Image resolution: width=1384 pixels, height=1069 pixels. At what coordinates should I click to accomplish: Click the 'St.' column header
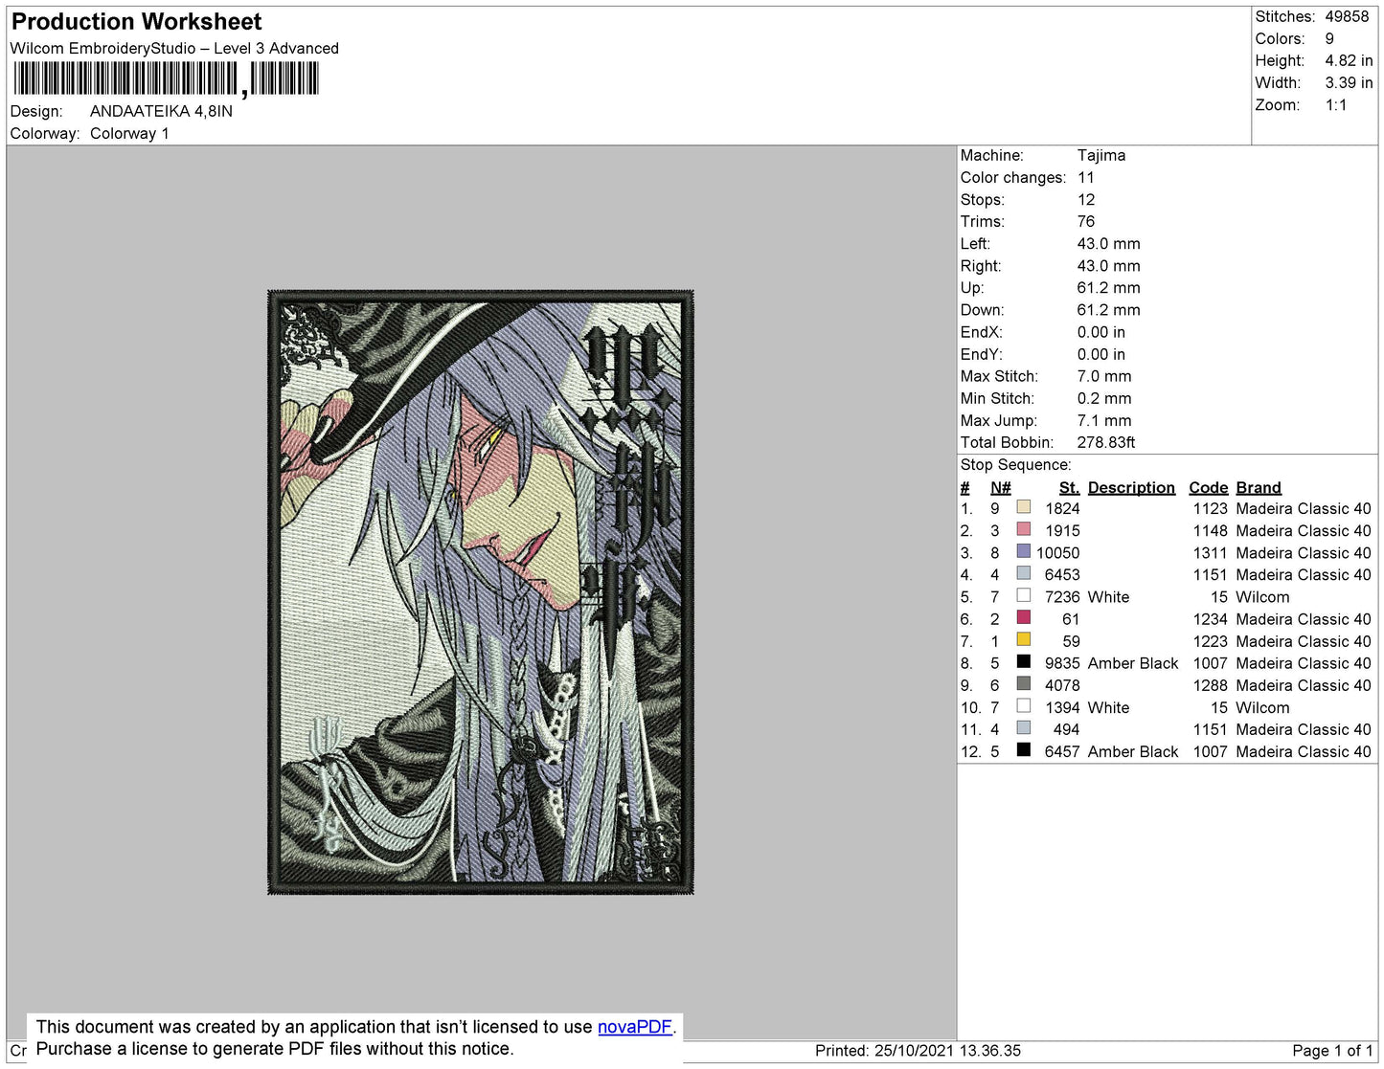[1070, 487]
